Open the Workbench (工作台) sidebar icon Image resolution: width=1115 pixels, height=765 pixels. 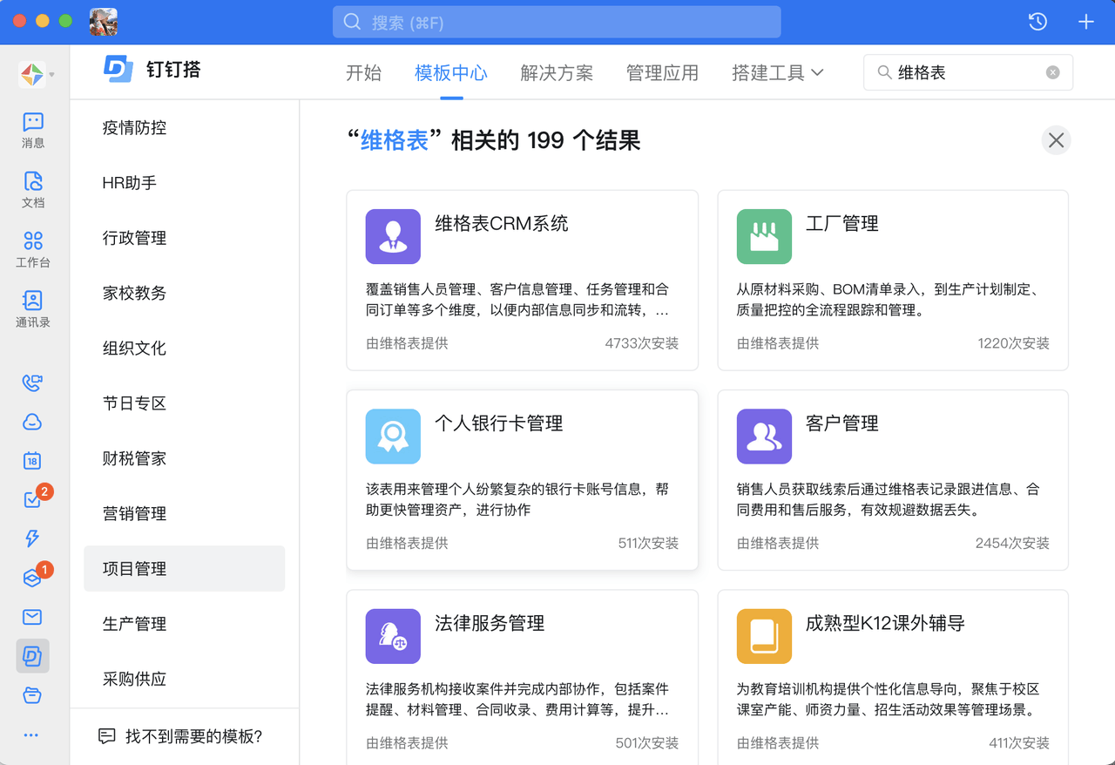point(33,249)
